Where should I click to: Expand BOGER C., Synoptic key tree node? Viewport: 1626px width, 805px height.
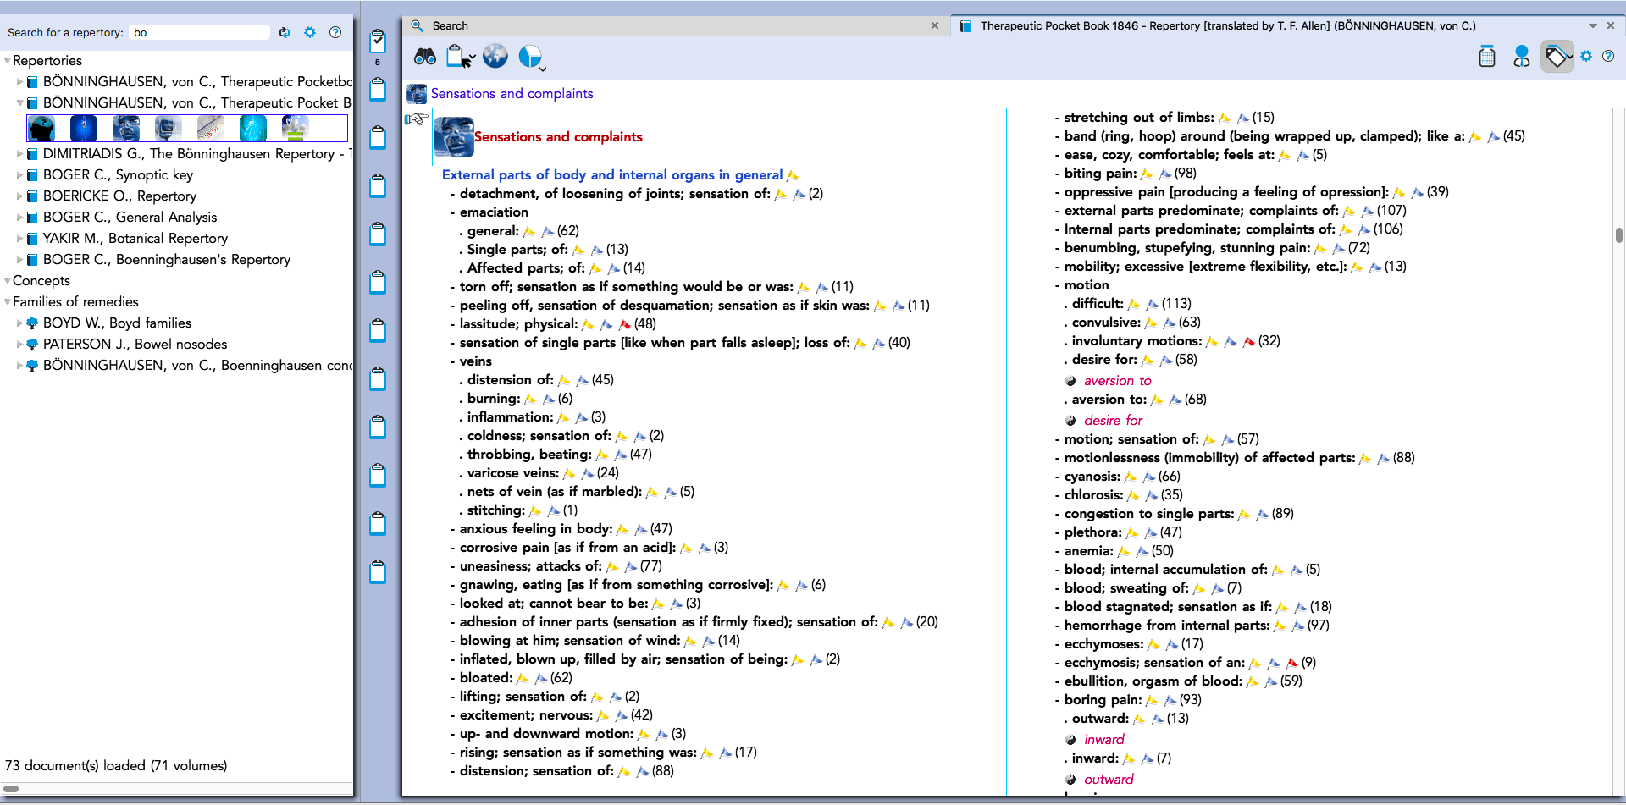point(20,175)
